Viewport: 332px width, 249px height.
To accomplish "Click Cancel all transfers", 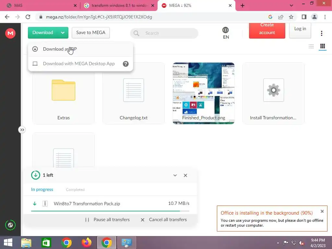I will (164, 220).
